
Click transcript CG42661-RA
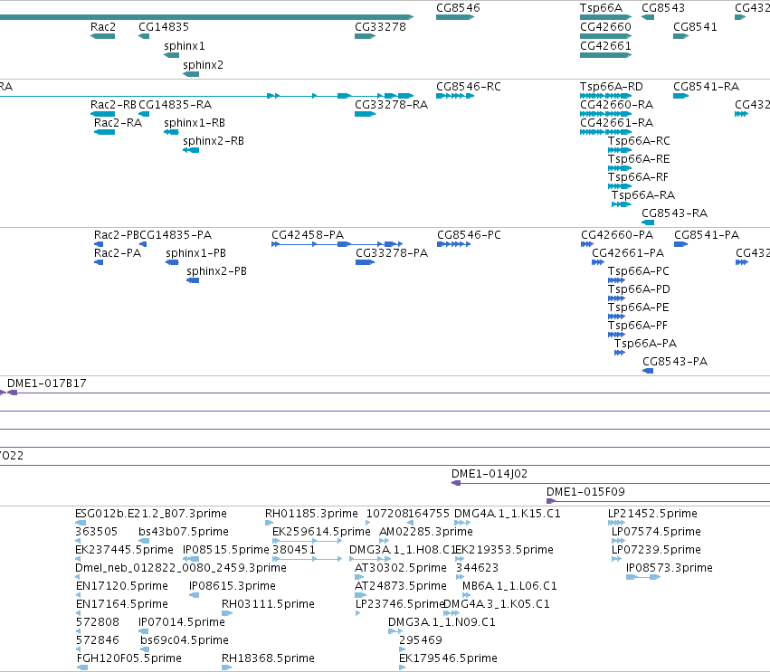[x=605, y=133]
